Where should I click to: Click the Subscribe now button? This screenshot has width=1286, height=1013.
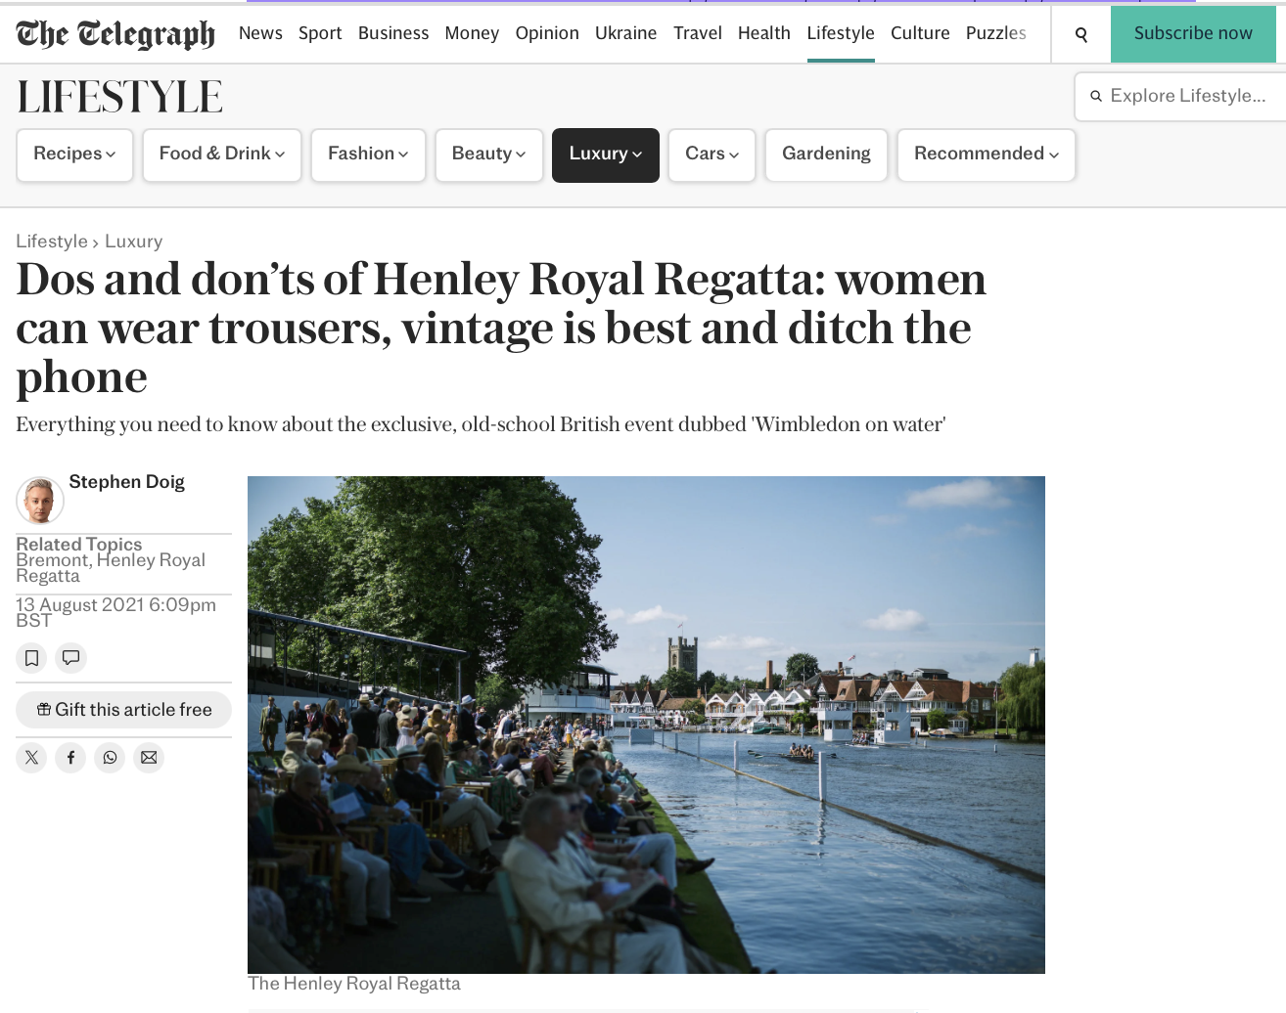point(1193,34)
